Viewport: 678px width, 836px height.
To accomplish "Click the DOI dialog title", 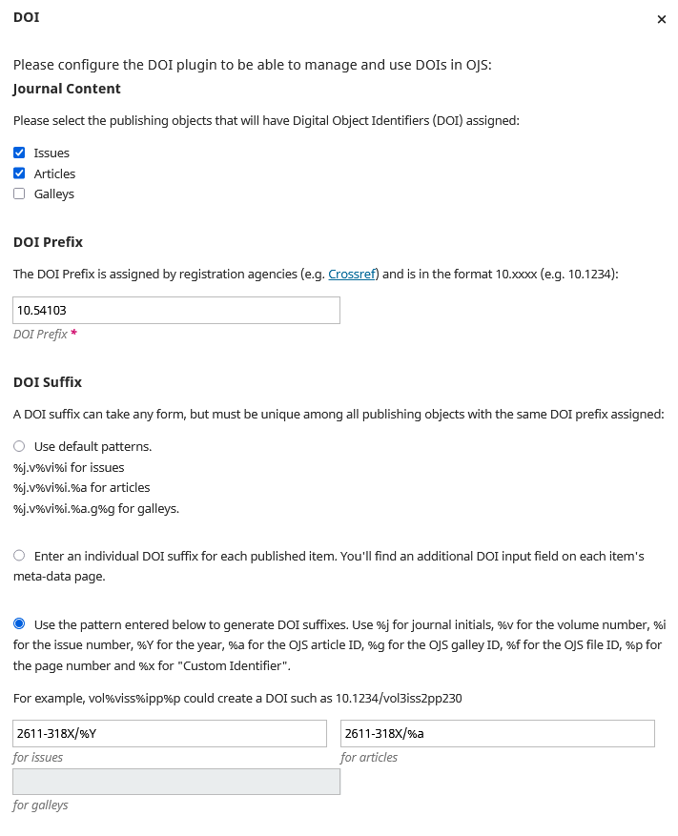I will 27,17.
